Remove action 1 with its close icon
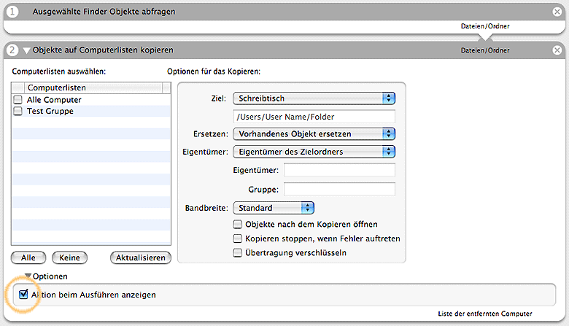Image resolution: width=569 pixels, height=326 pixels. click(557, 12)
